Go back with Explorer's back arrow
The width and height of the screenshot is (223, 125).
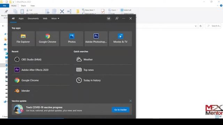pos(3,26)
